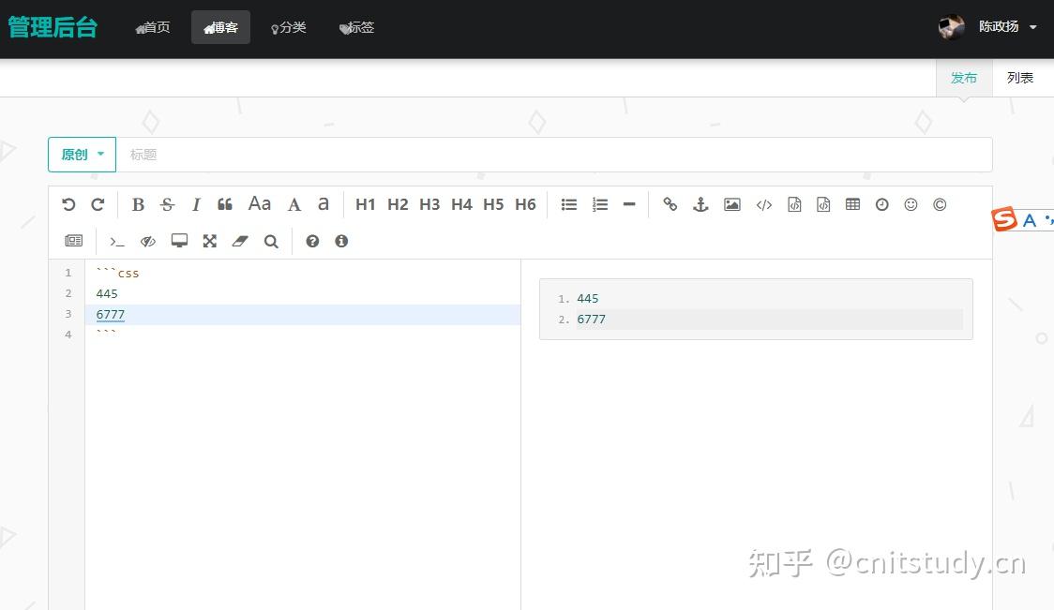Insert inline code with </> icon

coord(763,205)
